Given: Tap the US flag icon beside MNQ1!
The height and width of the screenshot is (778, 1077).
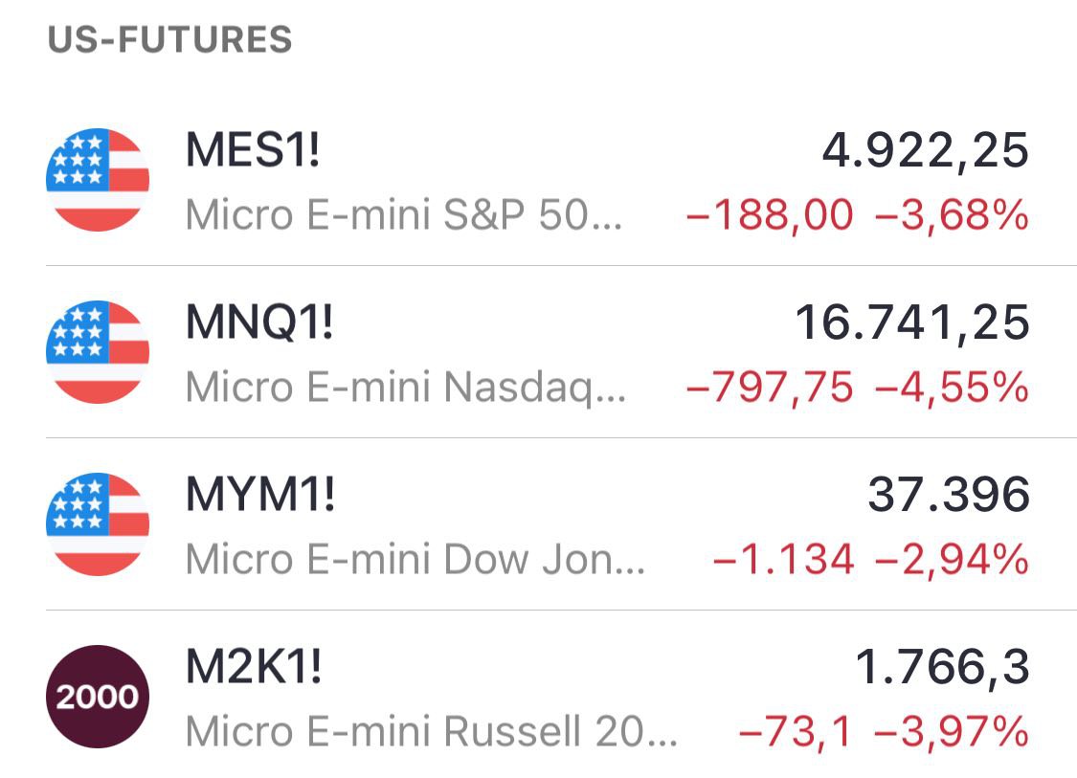Looking at the screenshot, I should pyautogui.click(x=98, y=352).
